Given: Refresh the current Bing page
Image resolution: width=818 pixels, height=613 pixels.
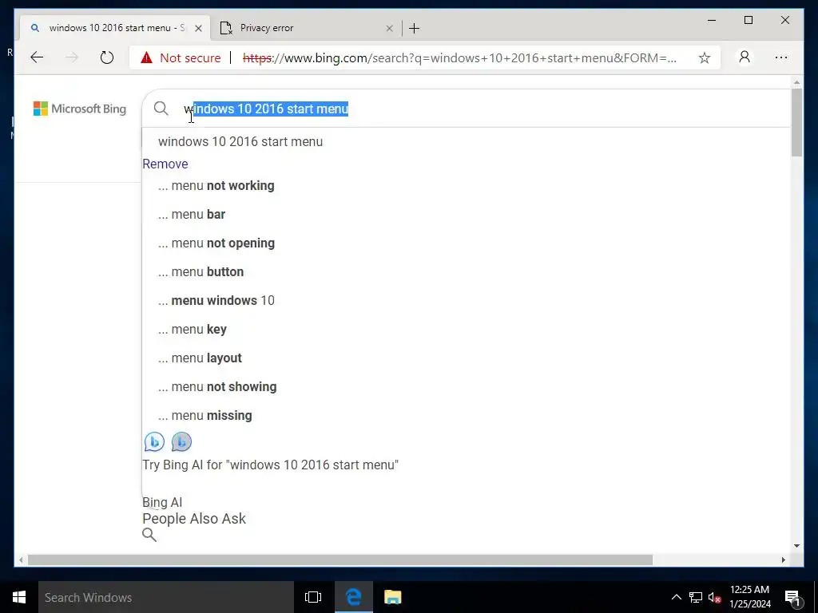Looking at the screenshot, I should coord(107,57).
